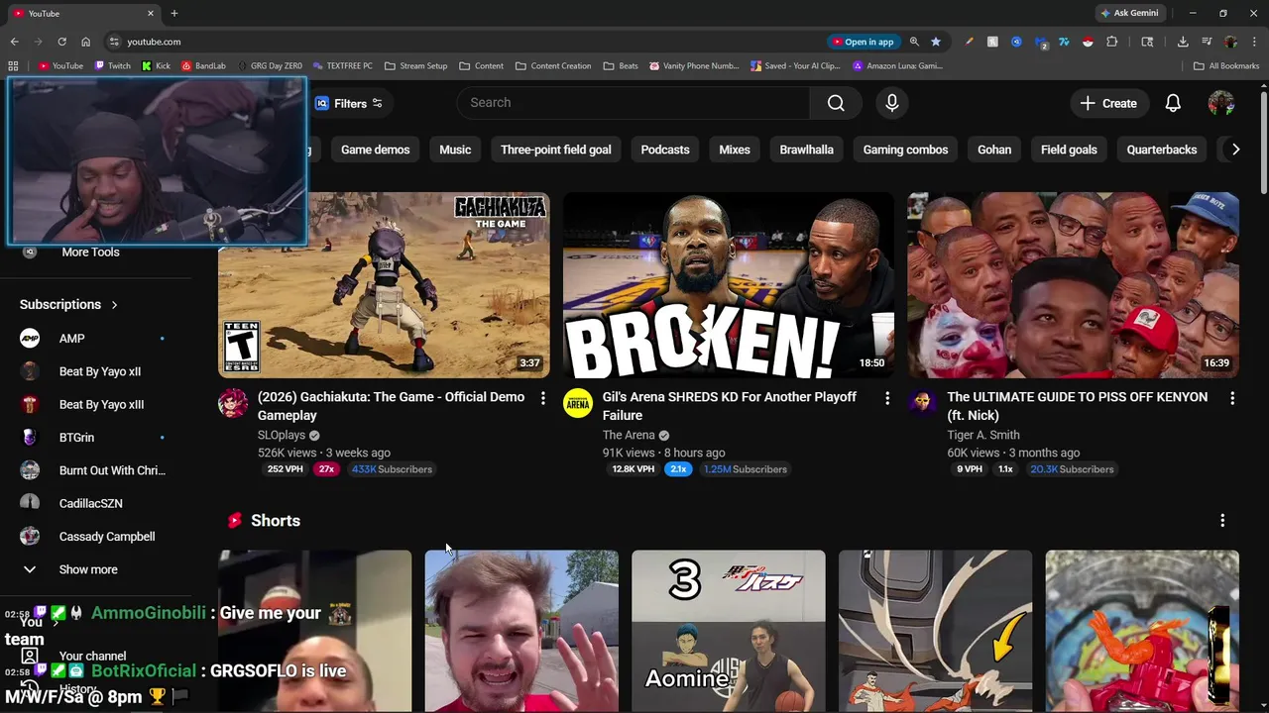Click the SLOplays channel avatar
This screenshot has width=1269, height=713.
click(233, 403)
